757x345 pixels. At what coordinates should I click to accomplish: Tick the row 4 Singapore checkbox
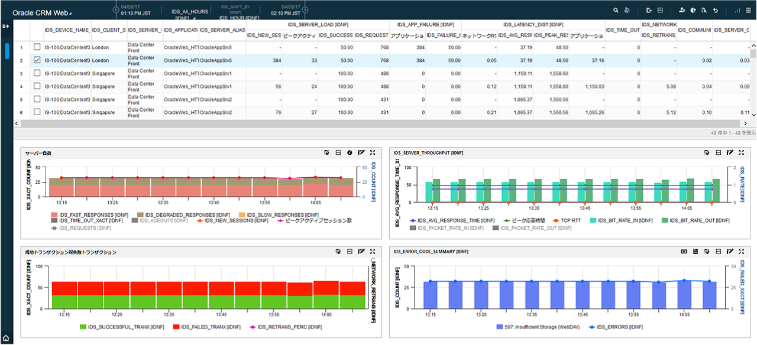point(37,86)
